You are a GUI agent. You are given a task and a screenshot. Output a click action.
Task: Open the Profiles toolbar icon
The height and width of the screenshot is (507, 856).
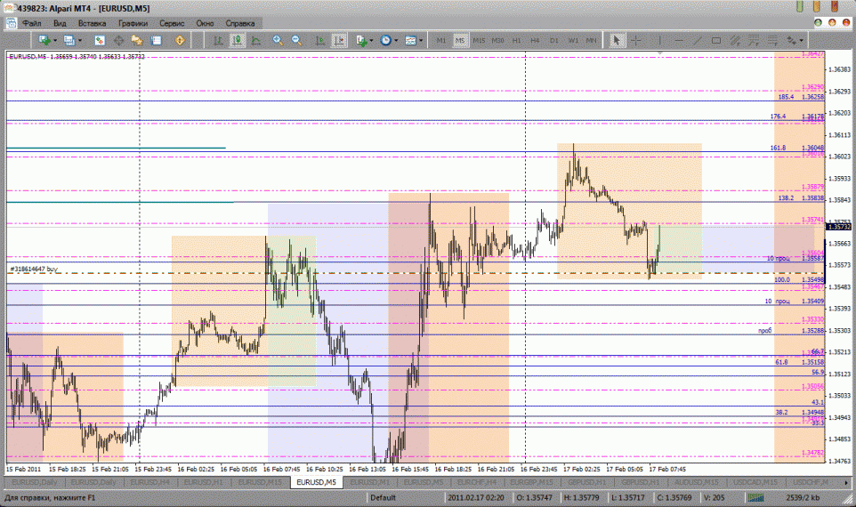[69, 40]
